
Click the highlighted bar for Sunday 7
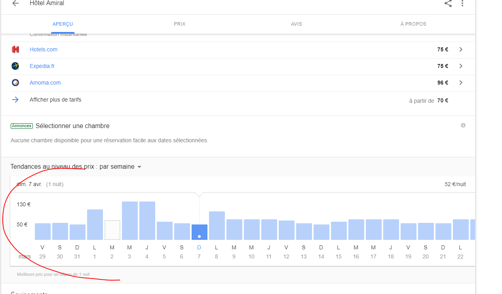coord(200,232)
